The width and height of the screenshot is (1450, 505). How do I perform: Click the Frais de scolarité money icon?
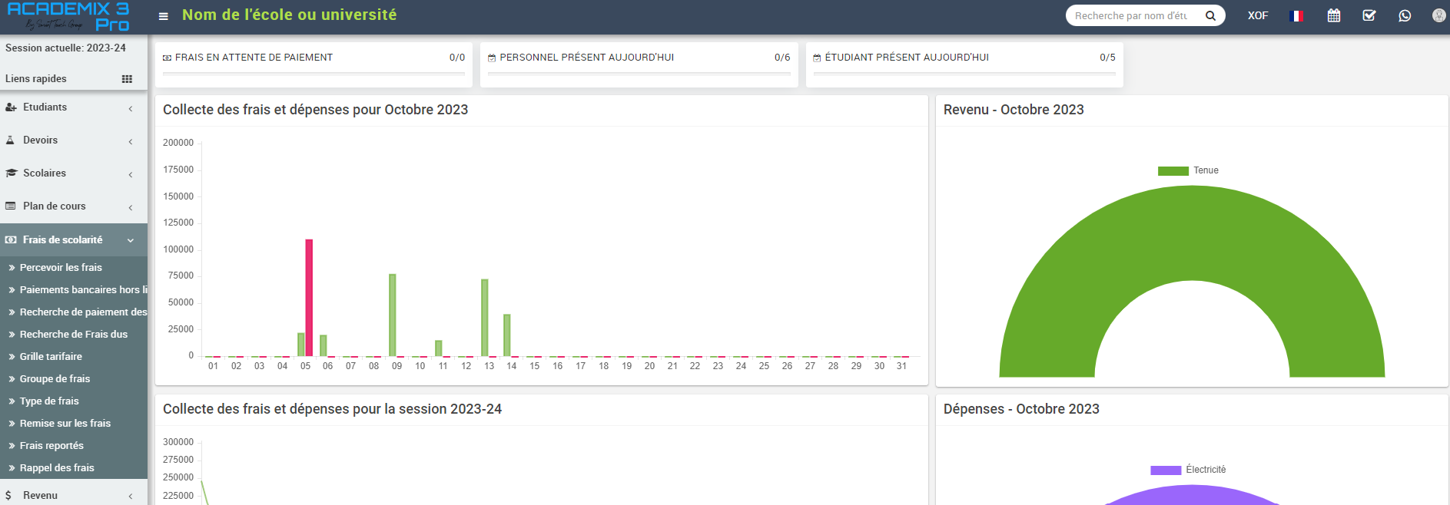(11, 240)
